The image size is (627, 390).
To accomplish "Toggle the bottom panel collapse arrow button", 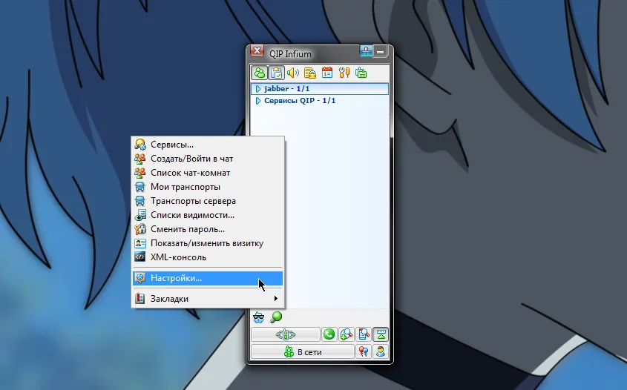I will 380,334.
